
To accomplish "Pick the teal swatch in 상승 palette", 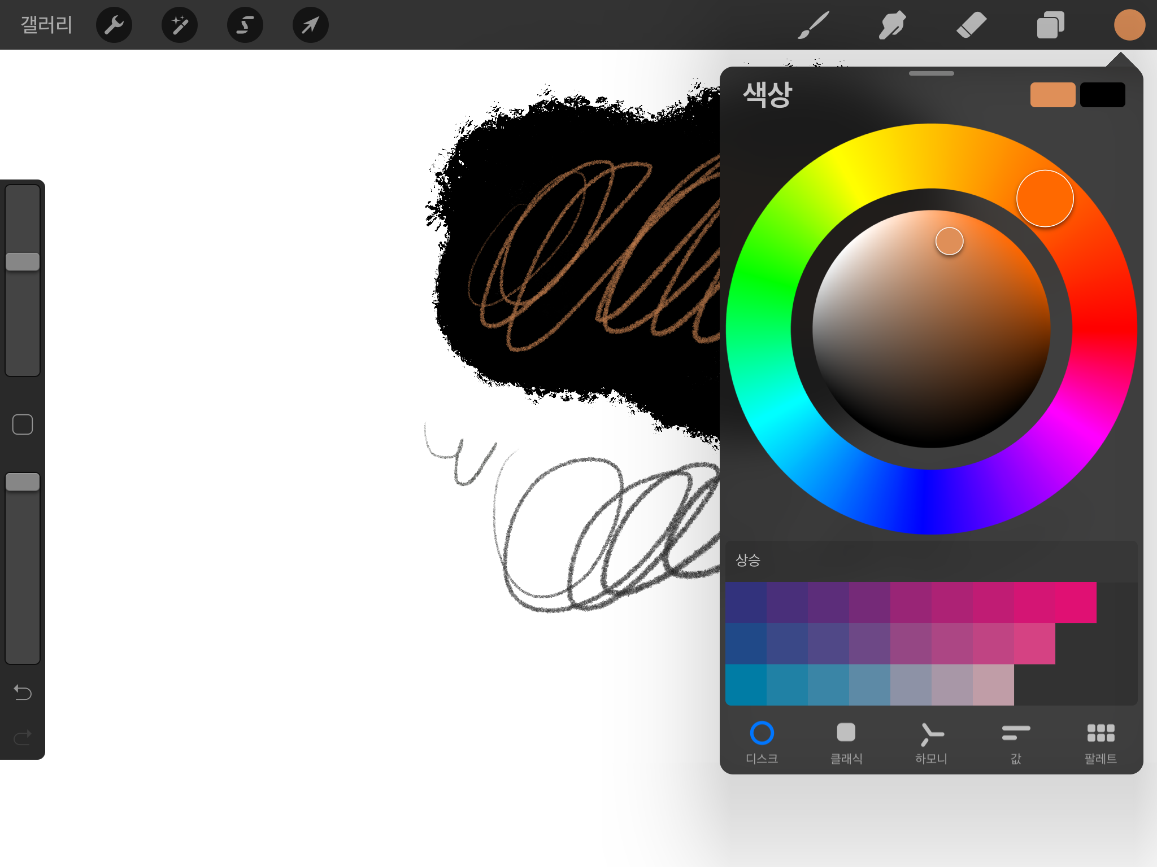I will 746,685.
